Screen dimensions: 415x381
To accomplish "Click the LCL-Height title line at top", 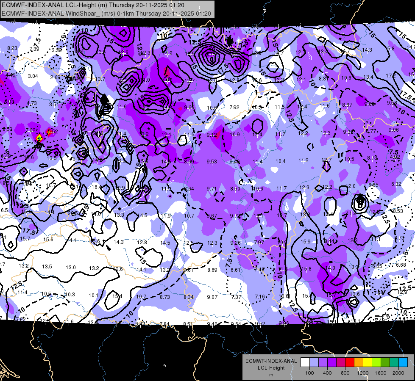I will [x=93, y=5].
